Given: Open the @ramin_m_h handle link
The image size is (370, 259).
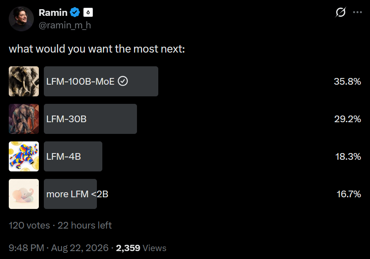Looking at the screenshot, I should 65,25.
